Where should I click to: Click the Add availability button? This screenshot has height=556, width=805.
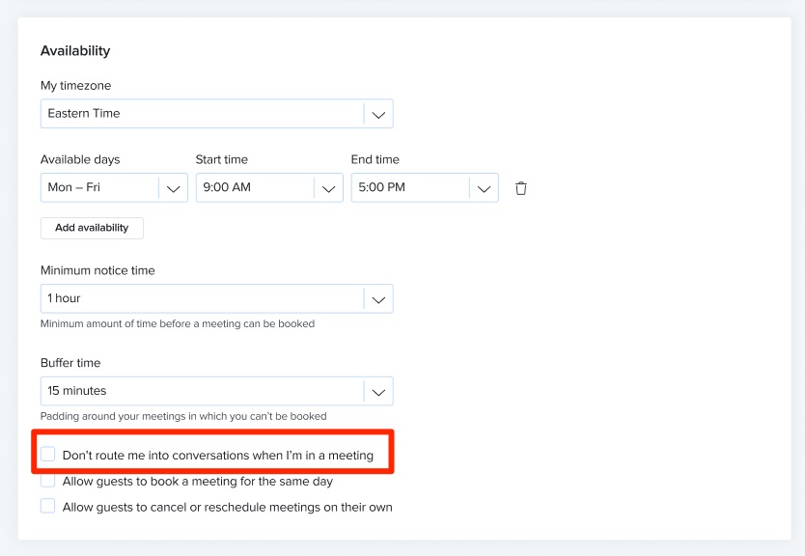[92, 228]
